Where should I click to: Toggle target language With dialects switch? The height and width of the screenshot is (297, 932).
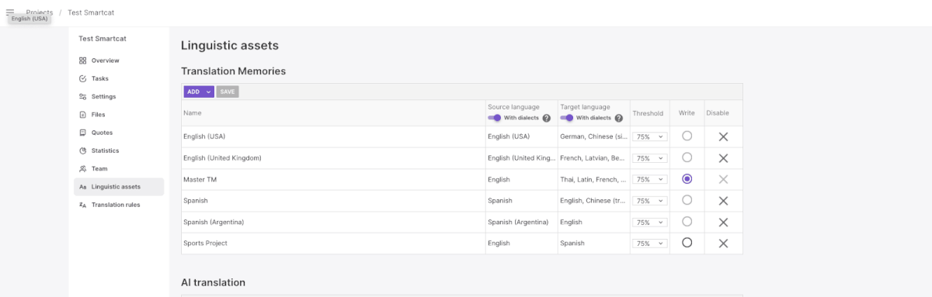point(567,118)
